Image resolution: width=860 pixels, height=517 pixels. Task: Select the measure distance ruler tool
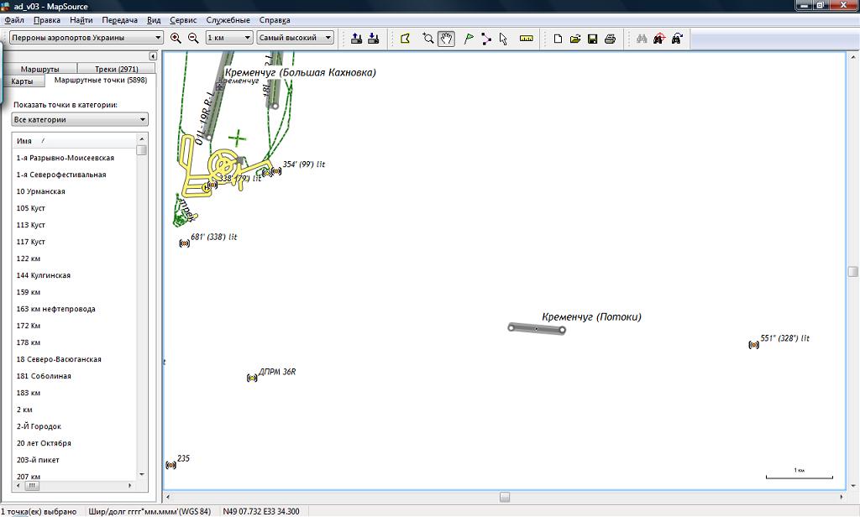click(x=527, y=38)
